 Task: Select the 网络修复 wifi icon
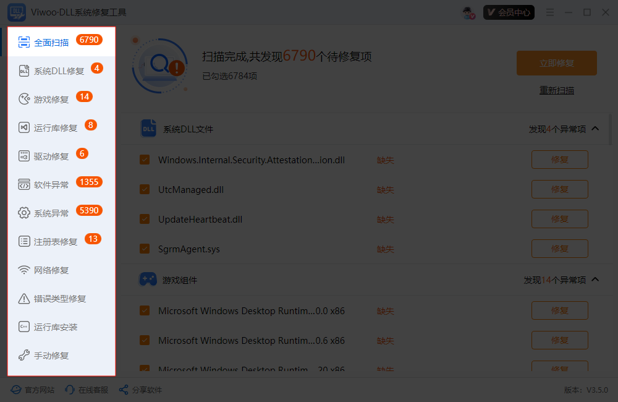click(x=24, y=270)
